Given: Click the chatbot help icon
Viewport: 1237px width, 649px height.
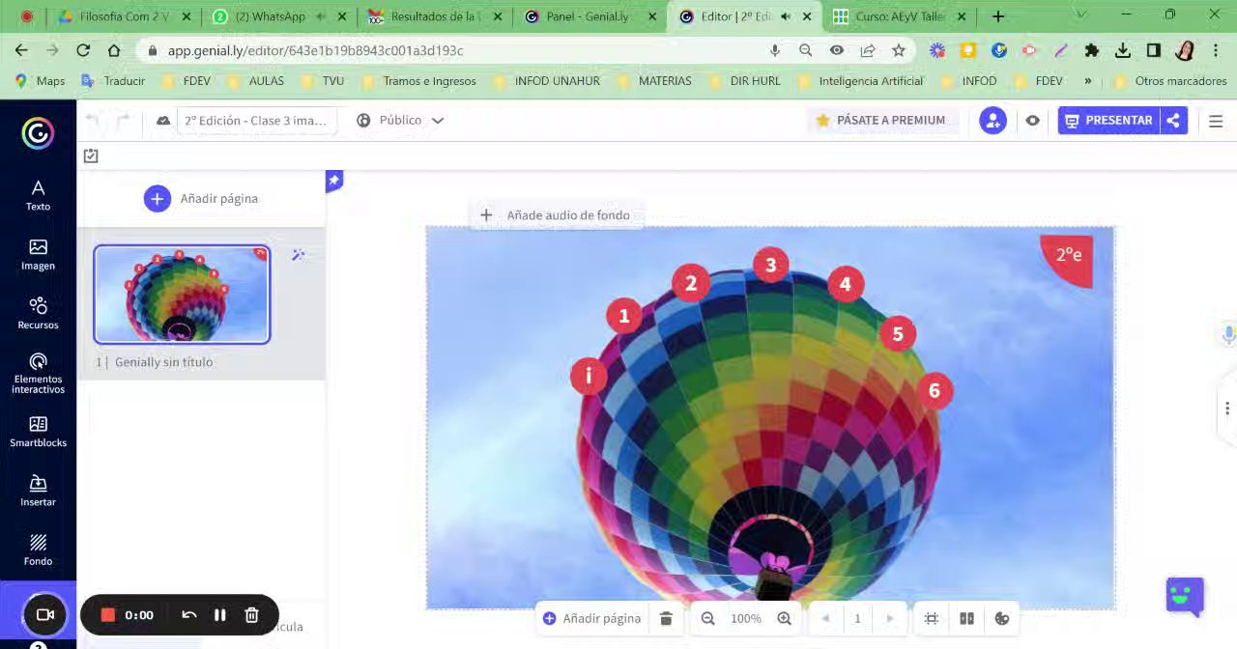Looking at the screenshot, I should [x=1185, y=596].
